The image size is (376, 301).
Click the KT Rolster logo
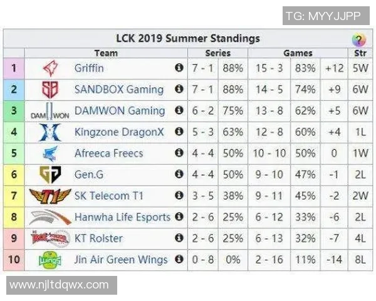50,239
